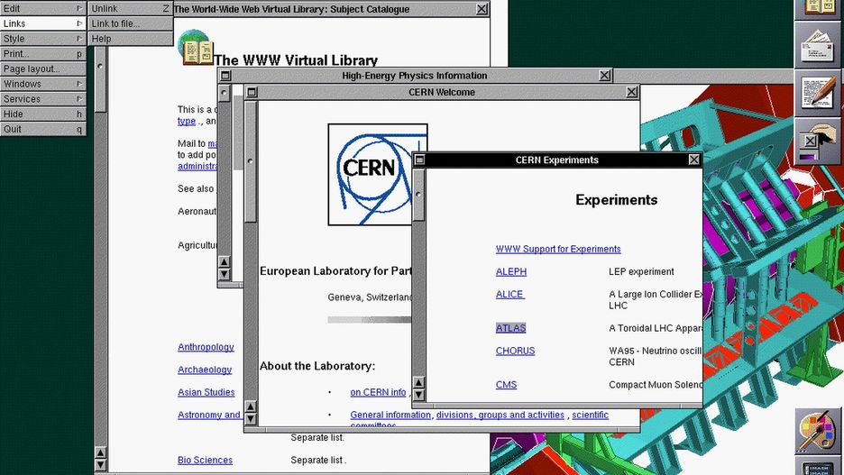Follow the ALICE experiment link
The width and height of the screenshot is (844, 475).
[509, 294]
